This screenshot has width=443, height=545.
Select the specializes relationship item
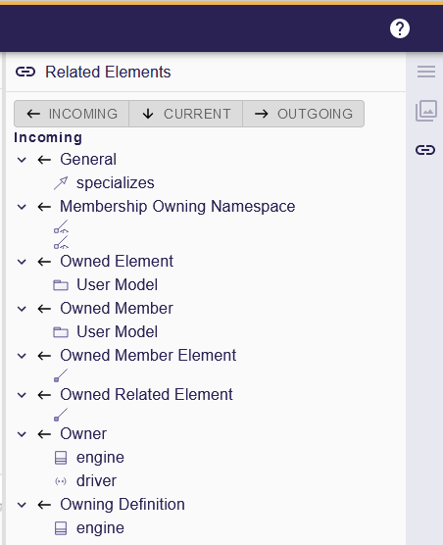click(116, 183)
